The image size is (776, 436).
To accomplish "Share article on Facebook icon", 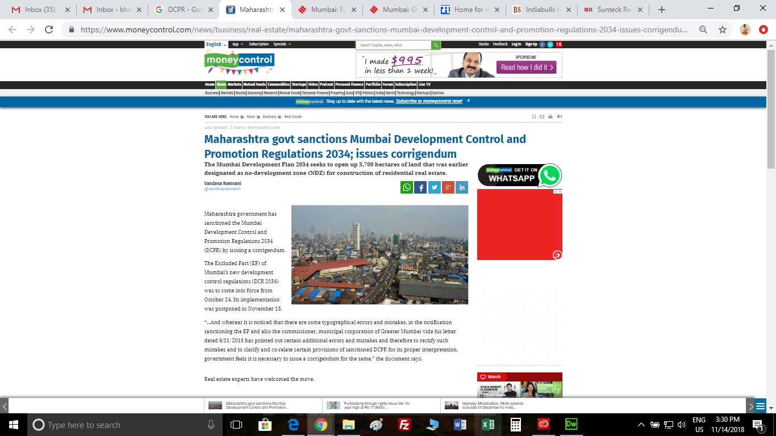I will pyautogui.click(x=420, y=187).
